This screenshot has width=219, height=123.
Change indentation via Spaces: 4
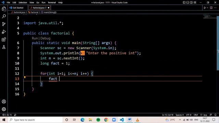tap(180, 115)
